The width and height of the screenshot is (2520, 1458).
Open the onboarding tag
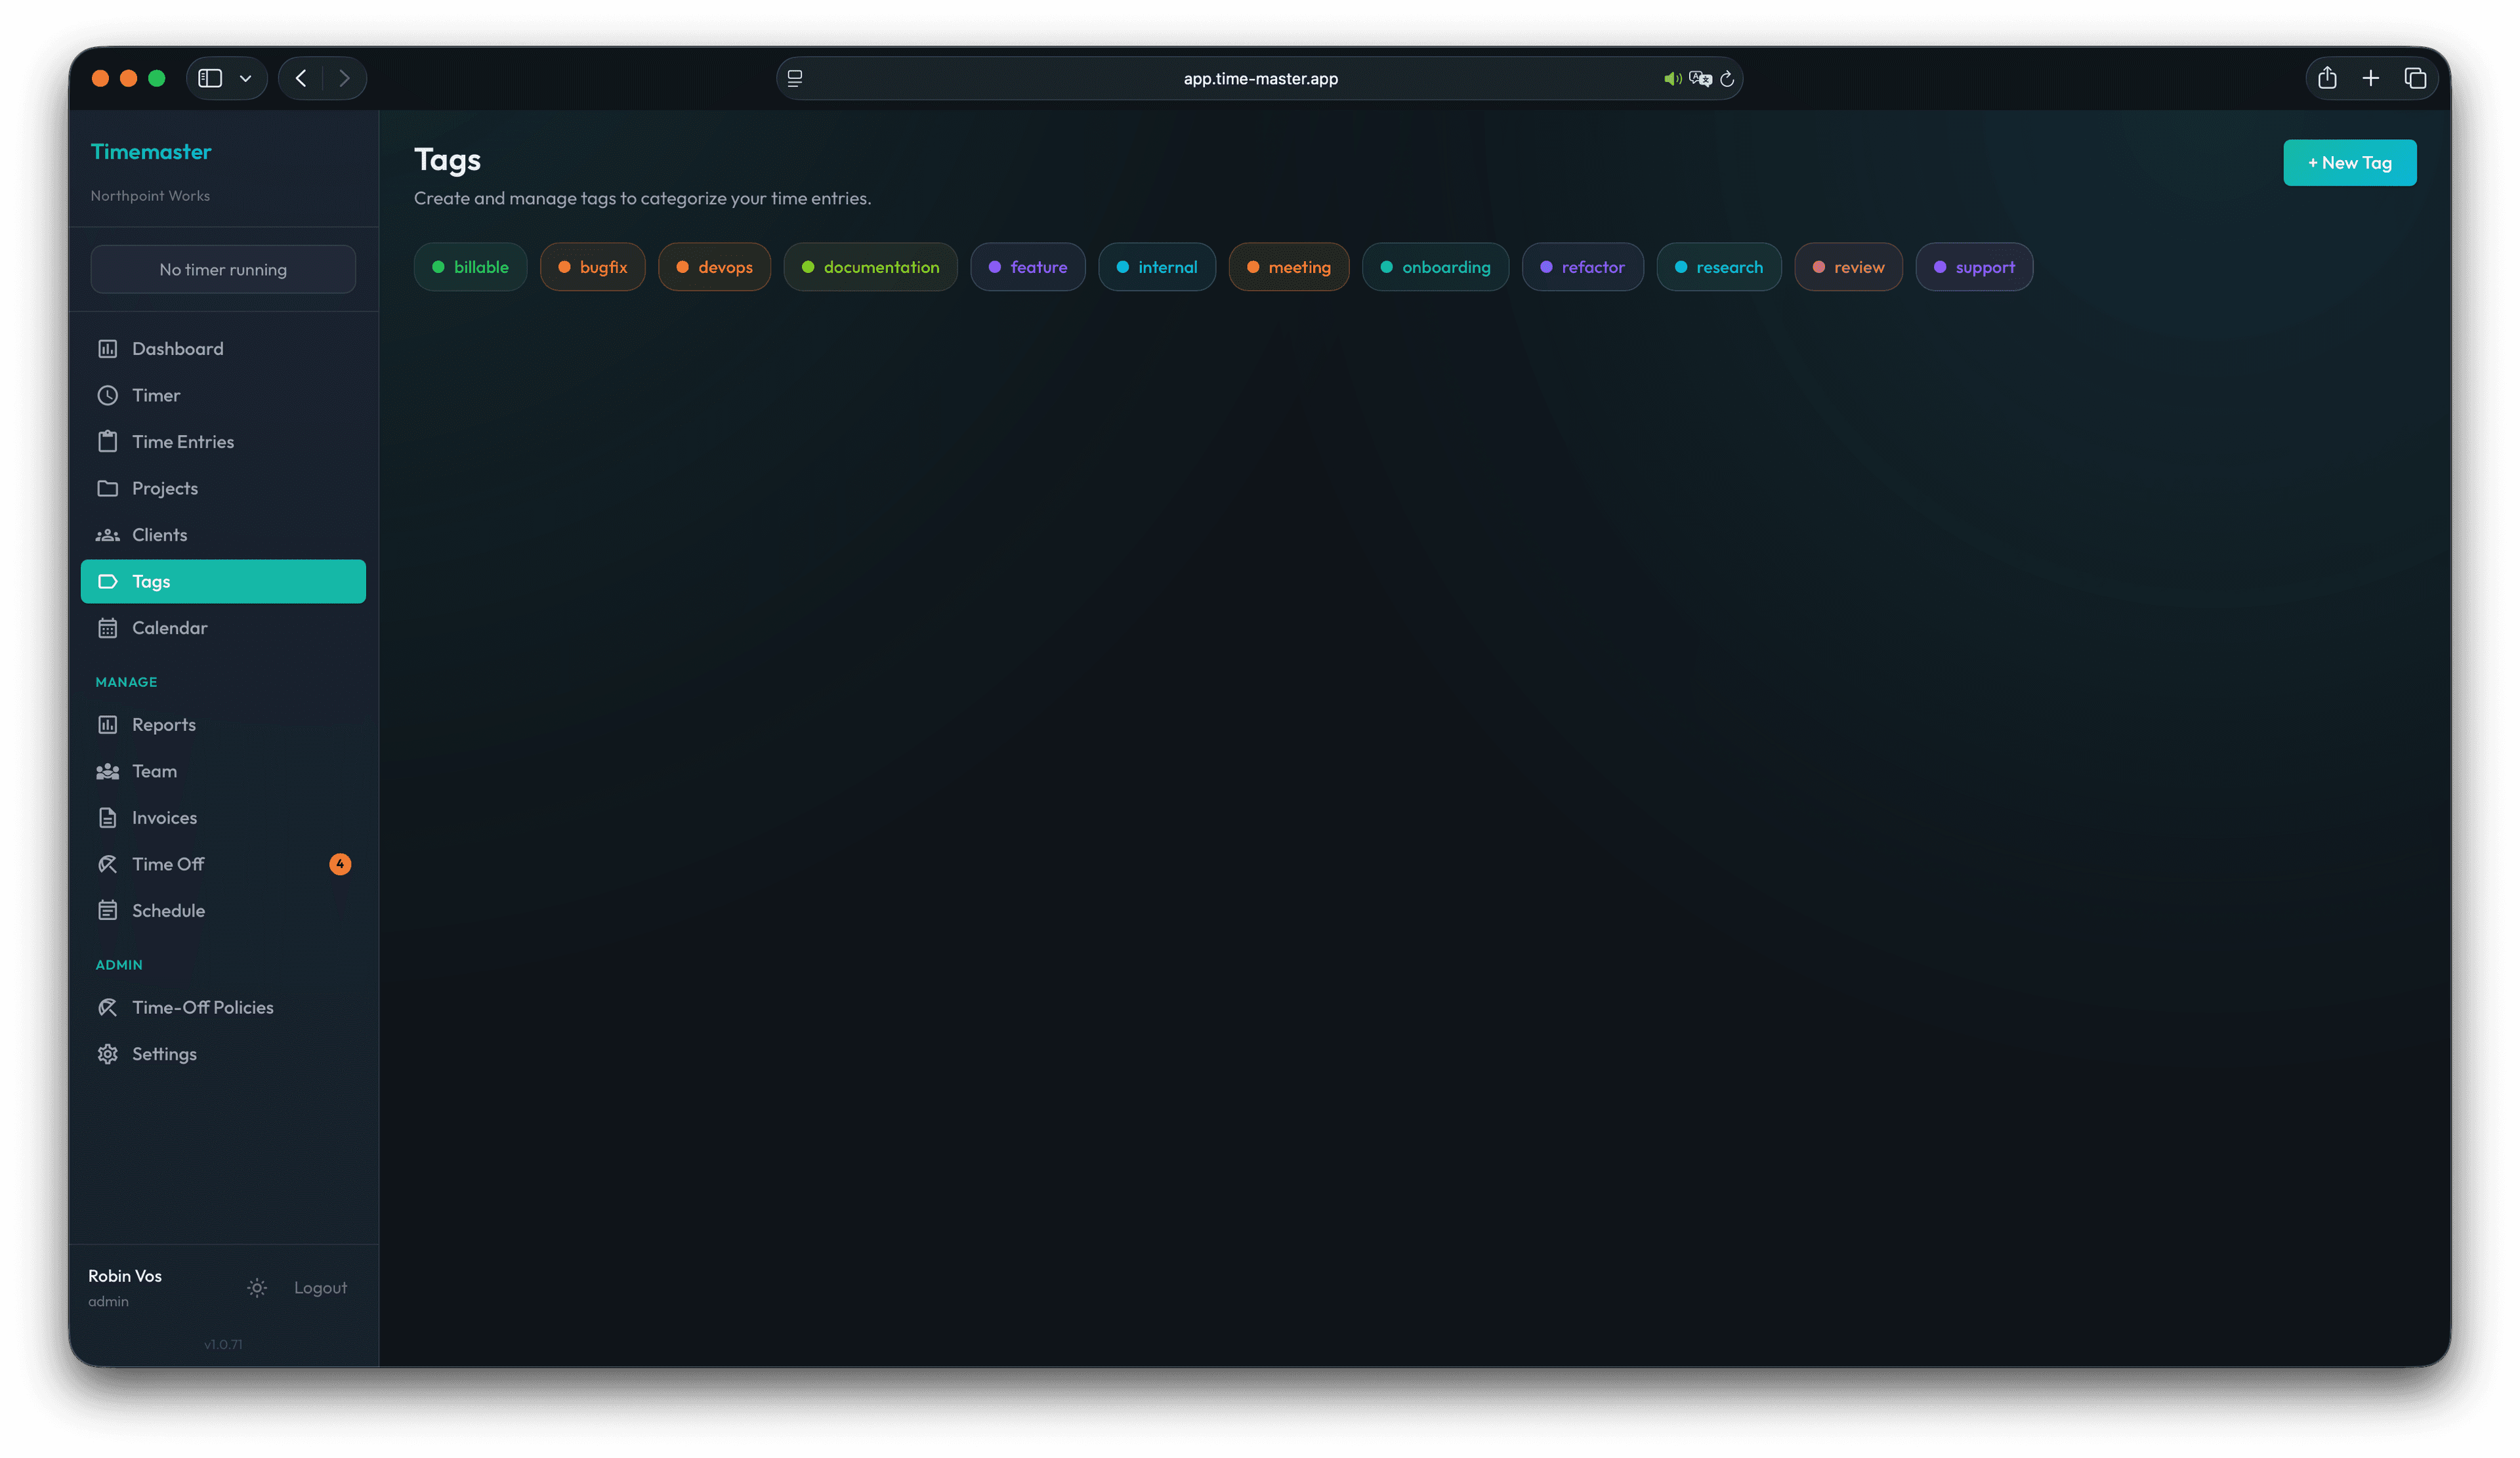[1435, 267]
